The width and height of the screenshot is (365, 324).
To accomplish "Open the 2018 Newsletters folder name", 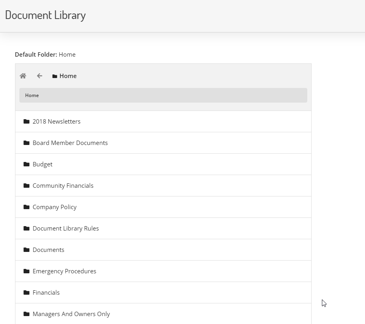I will click(x=57, y=122).
